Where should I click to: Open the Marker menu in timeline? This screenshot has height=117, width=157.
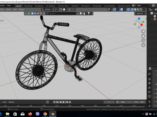(x=11, y=102)
